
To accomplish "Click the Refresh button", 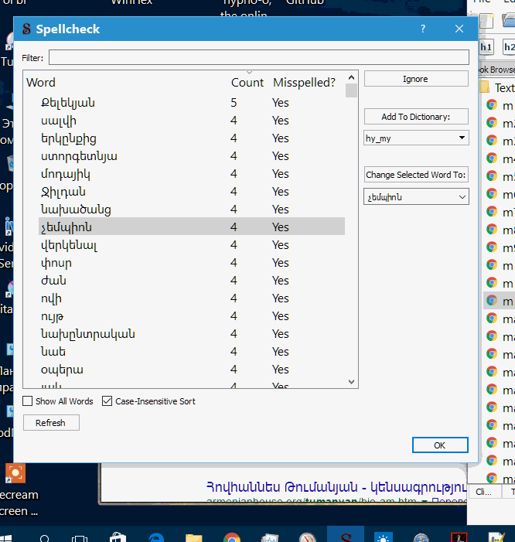I will click(51, 423).
